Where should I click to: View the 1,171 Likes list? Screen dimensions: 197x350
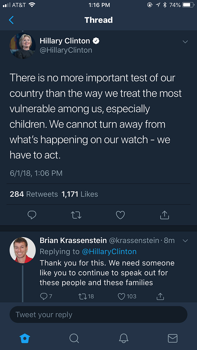(x=80, y=194)
